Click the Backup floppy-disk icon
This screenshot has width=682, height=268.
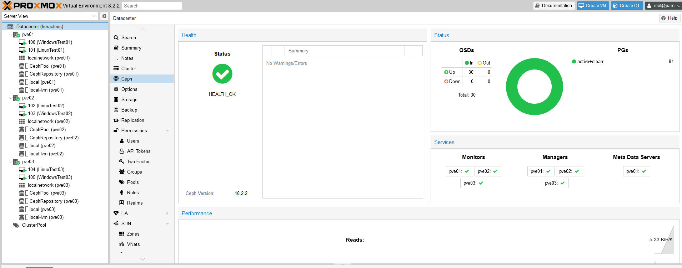116,110
